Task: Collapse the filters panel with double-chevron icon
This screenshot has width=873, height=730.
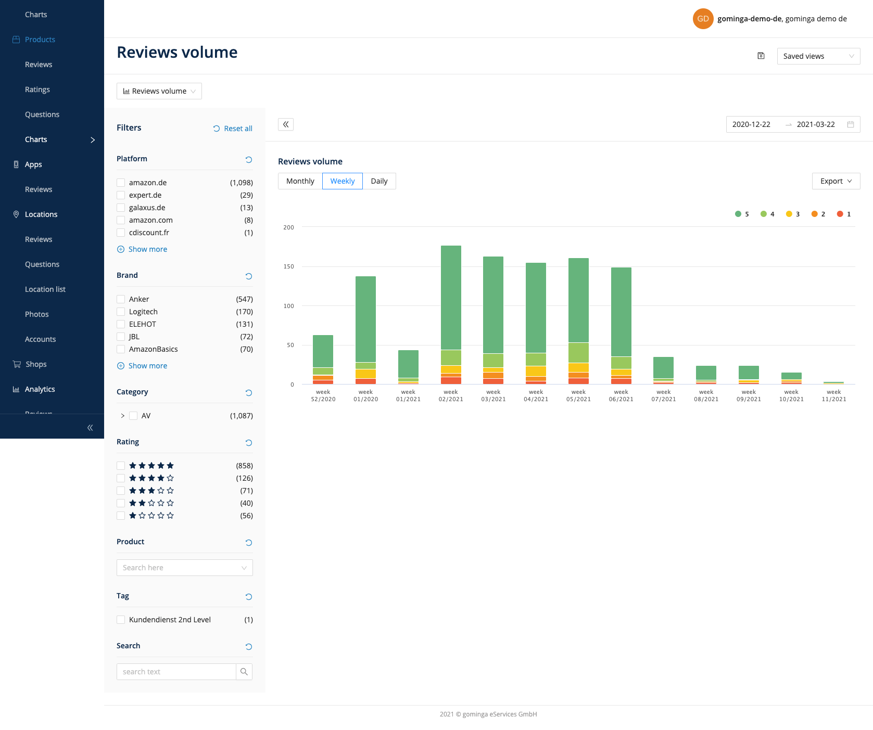Action: coord(286,124)
